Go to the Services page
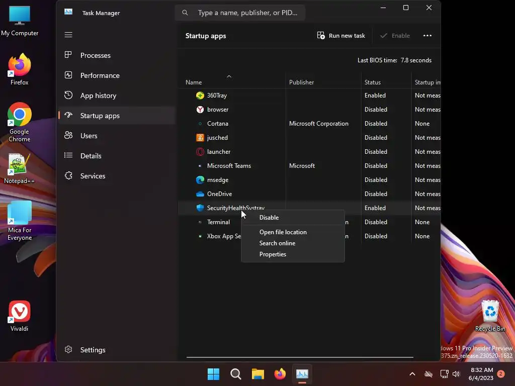The image size is (515, 386). point(117,176)
